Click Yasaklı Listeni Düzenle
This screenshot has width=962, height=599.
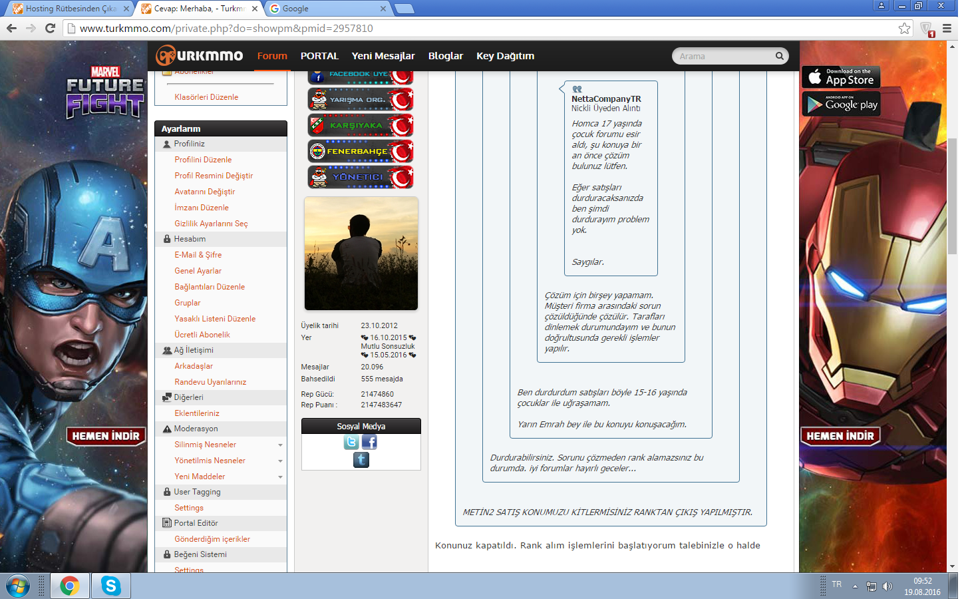[x=215, y=319]
